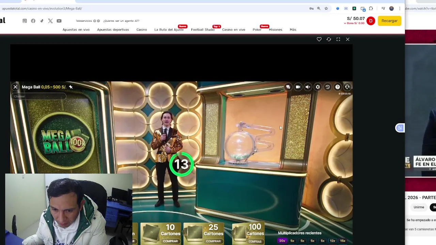Viewport: 436px width, 245px height.
Task: Add Mega Ball to favorites star
Action: coord(71,87)
